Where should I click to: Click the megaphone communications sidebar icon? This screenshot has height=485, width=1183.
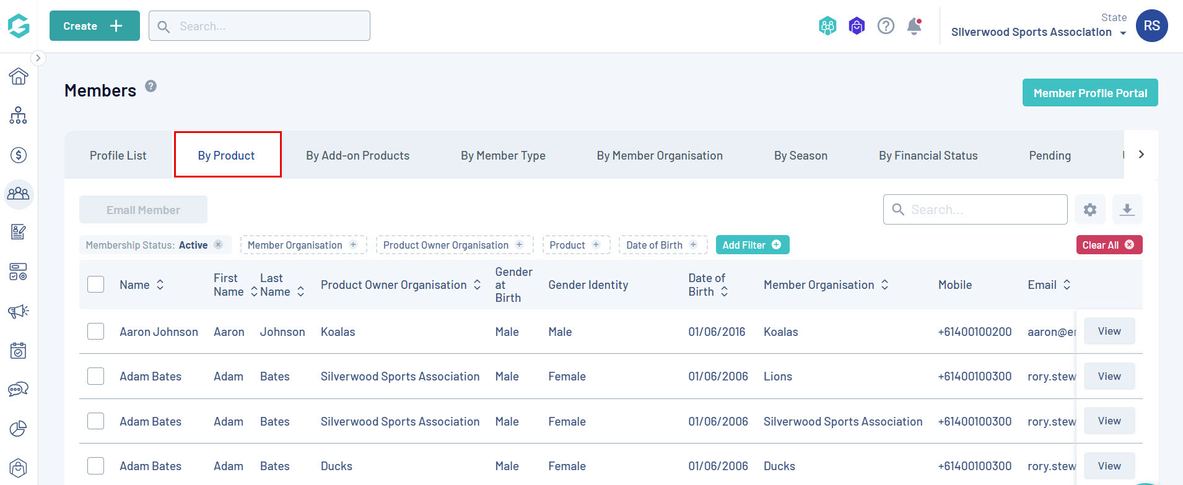(x=19, y=311)
